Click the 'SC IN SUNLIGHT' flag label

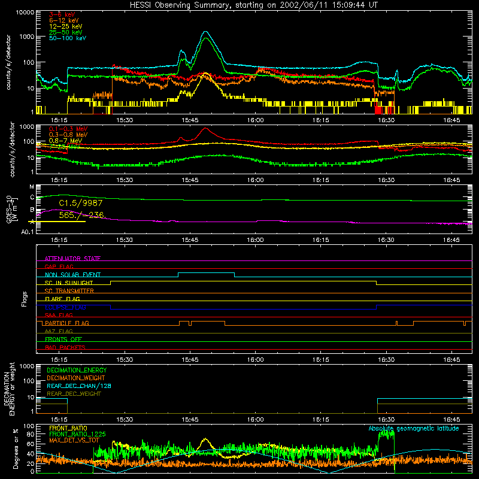[x=69, y=283]
